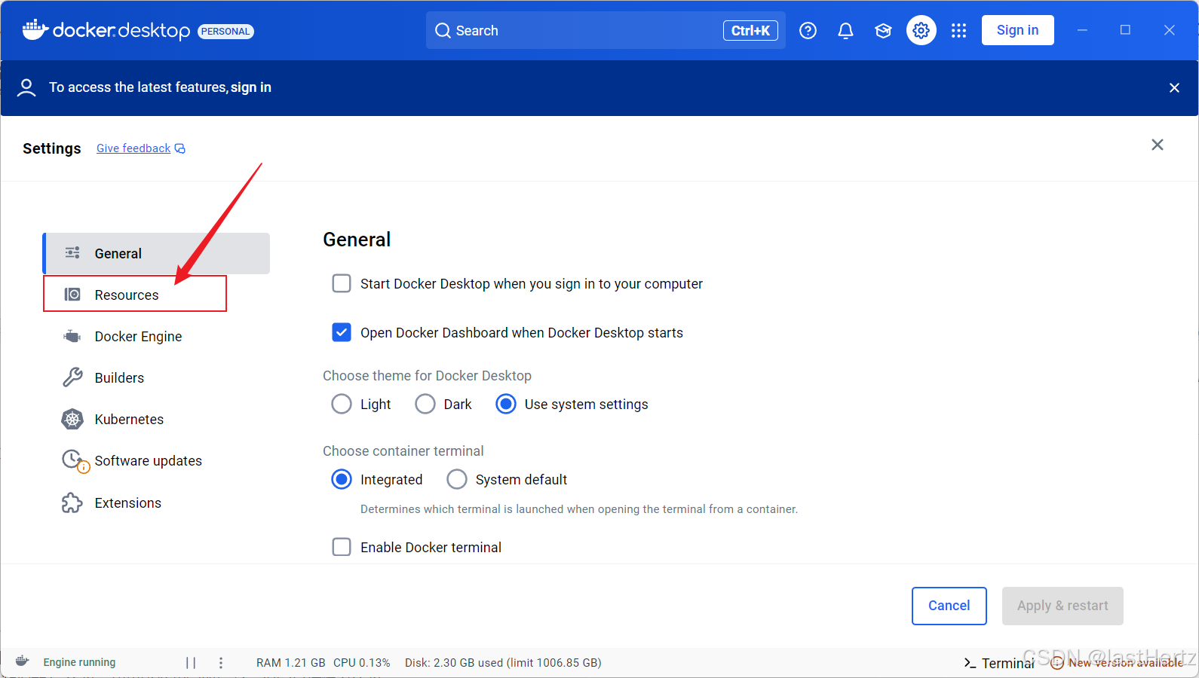This screenshot has height=678, width=1199.
Task: Click the user profile icon in banner
Action: (26, 87)
